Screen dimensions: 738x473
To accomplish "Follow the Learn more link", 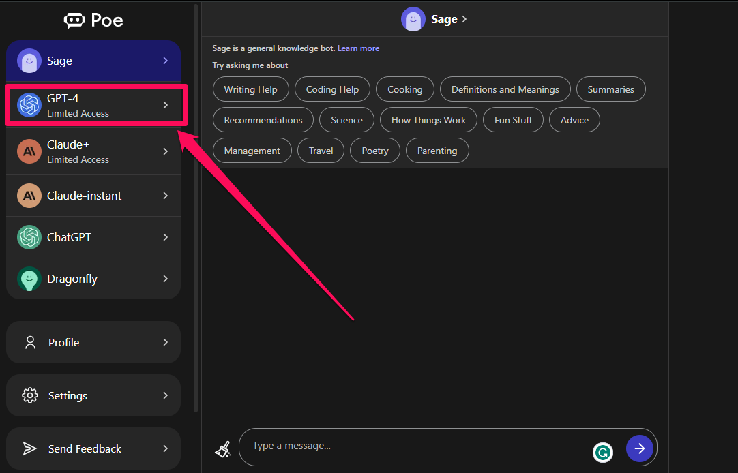I will (358, 48).
